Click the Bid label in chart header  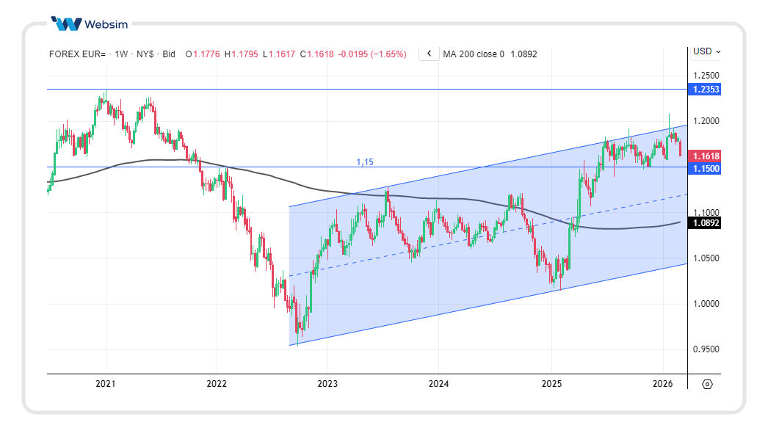click(x=168, y=54)
